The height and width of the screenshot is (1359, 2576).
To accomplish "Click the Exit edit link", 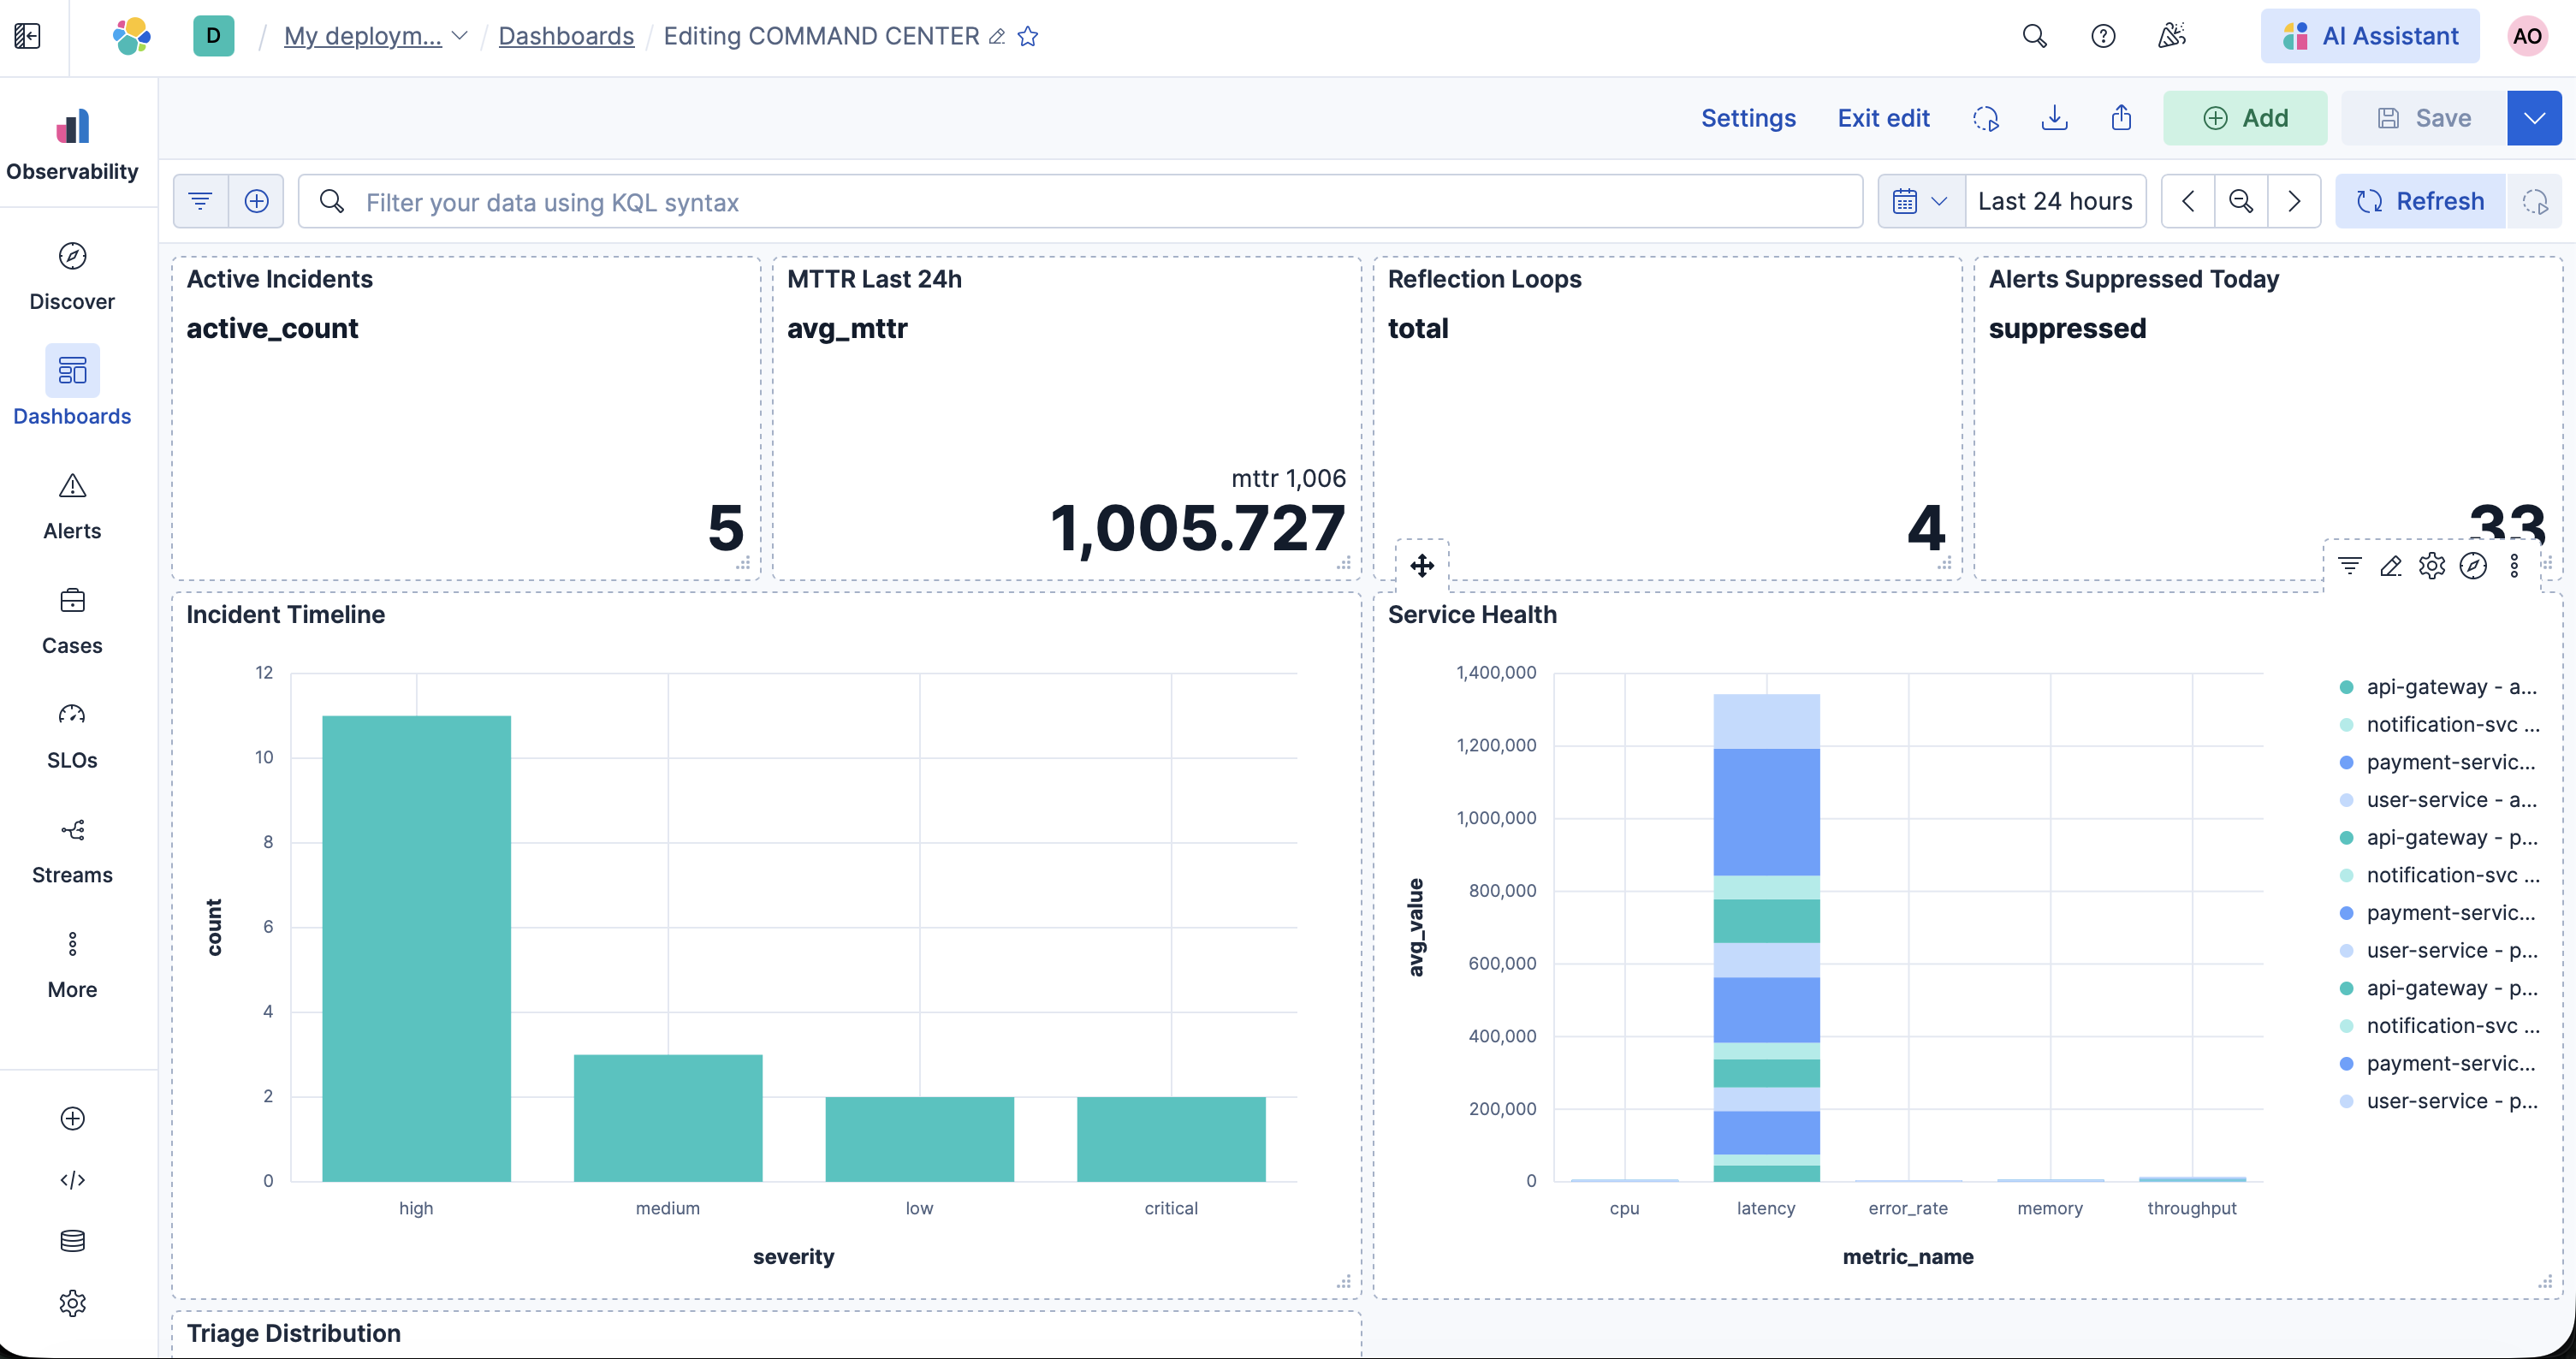I will 1883,118.
